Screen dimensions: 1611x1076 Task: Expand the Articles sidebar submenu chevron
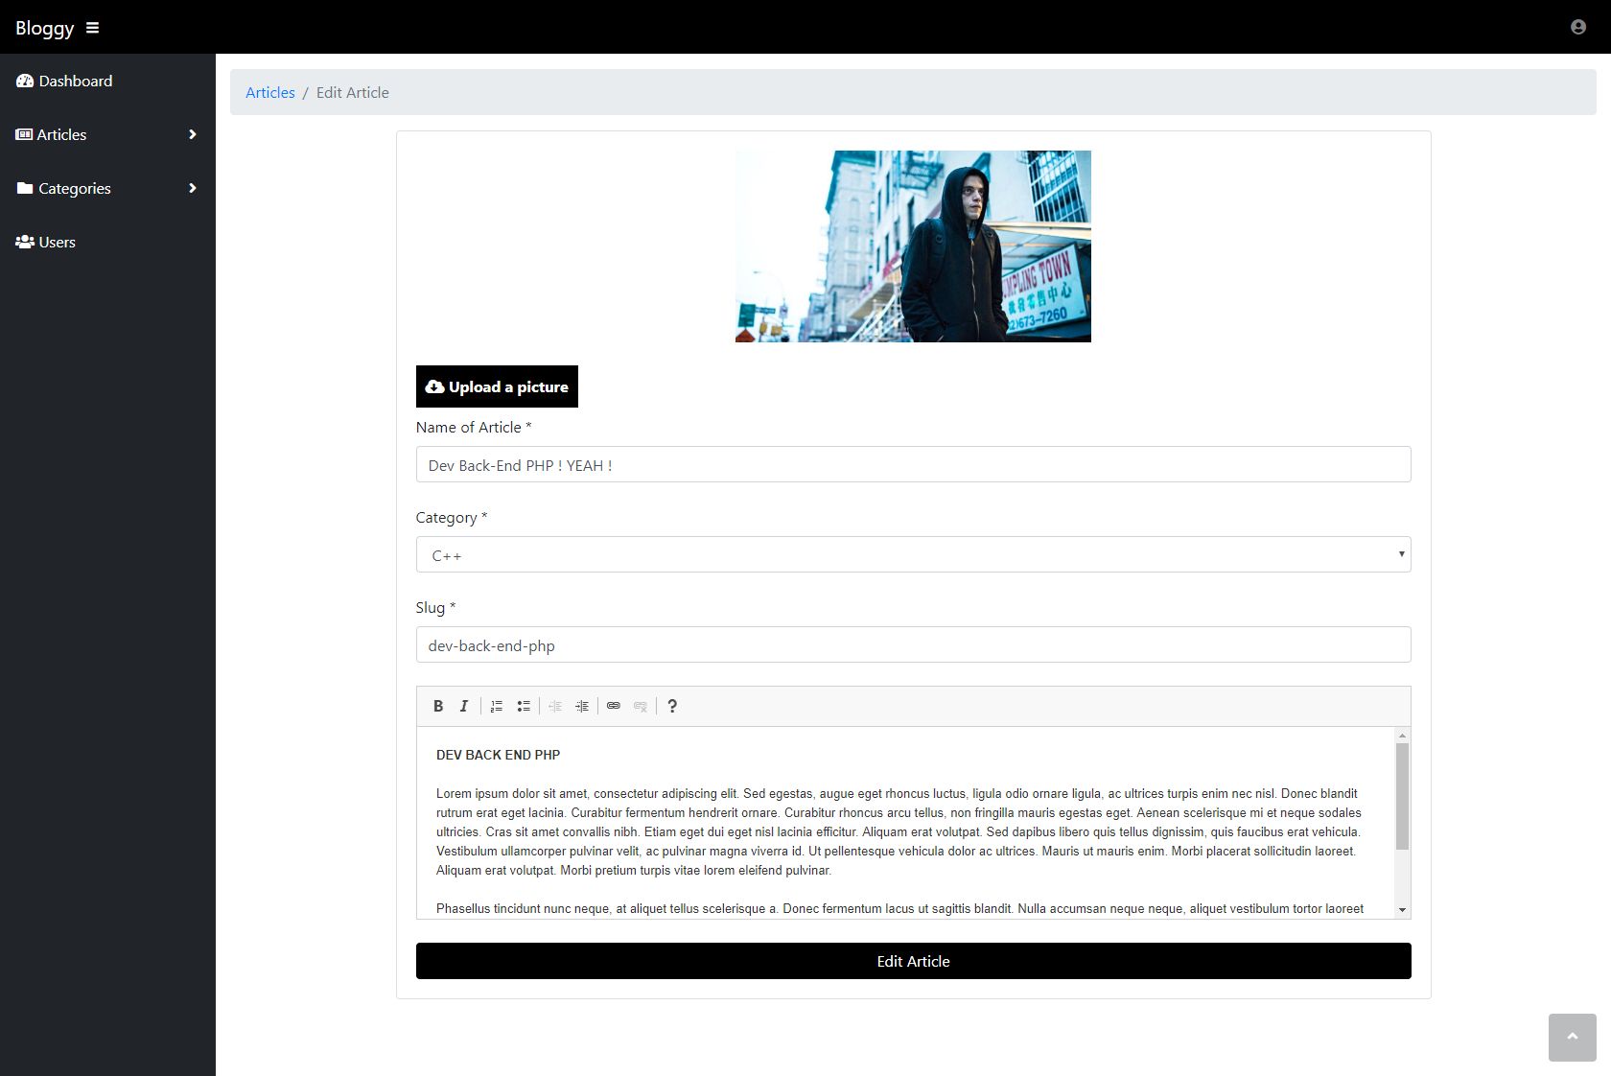[193, 134]
